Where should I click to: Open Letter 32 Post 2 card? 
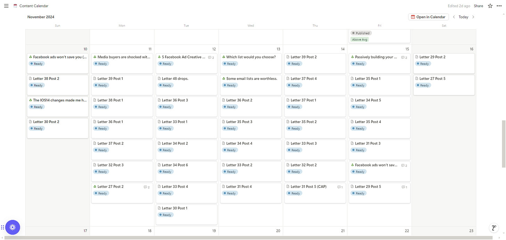coord(315,171)
